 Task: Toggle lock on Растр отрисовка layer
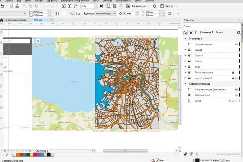point(233,72)
